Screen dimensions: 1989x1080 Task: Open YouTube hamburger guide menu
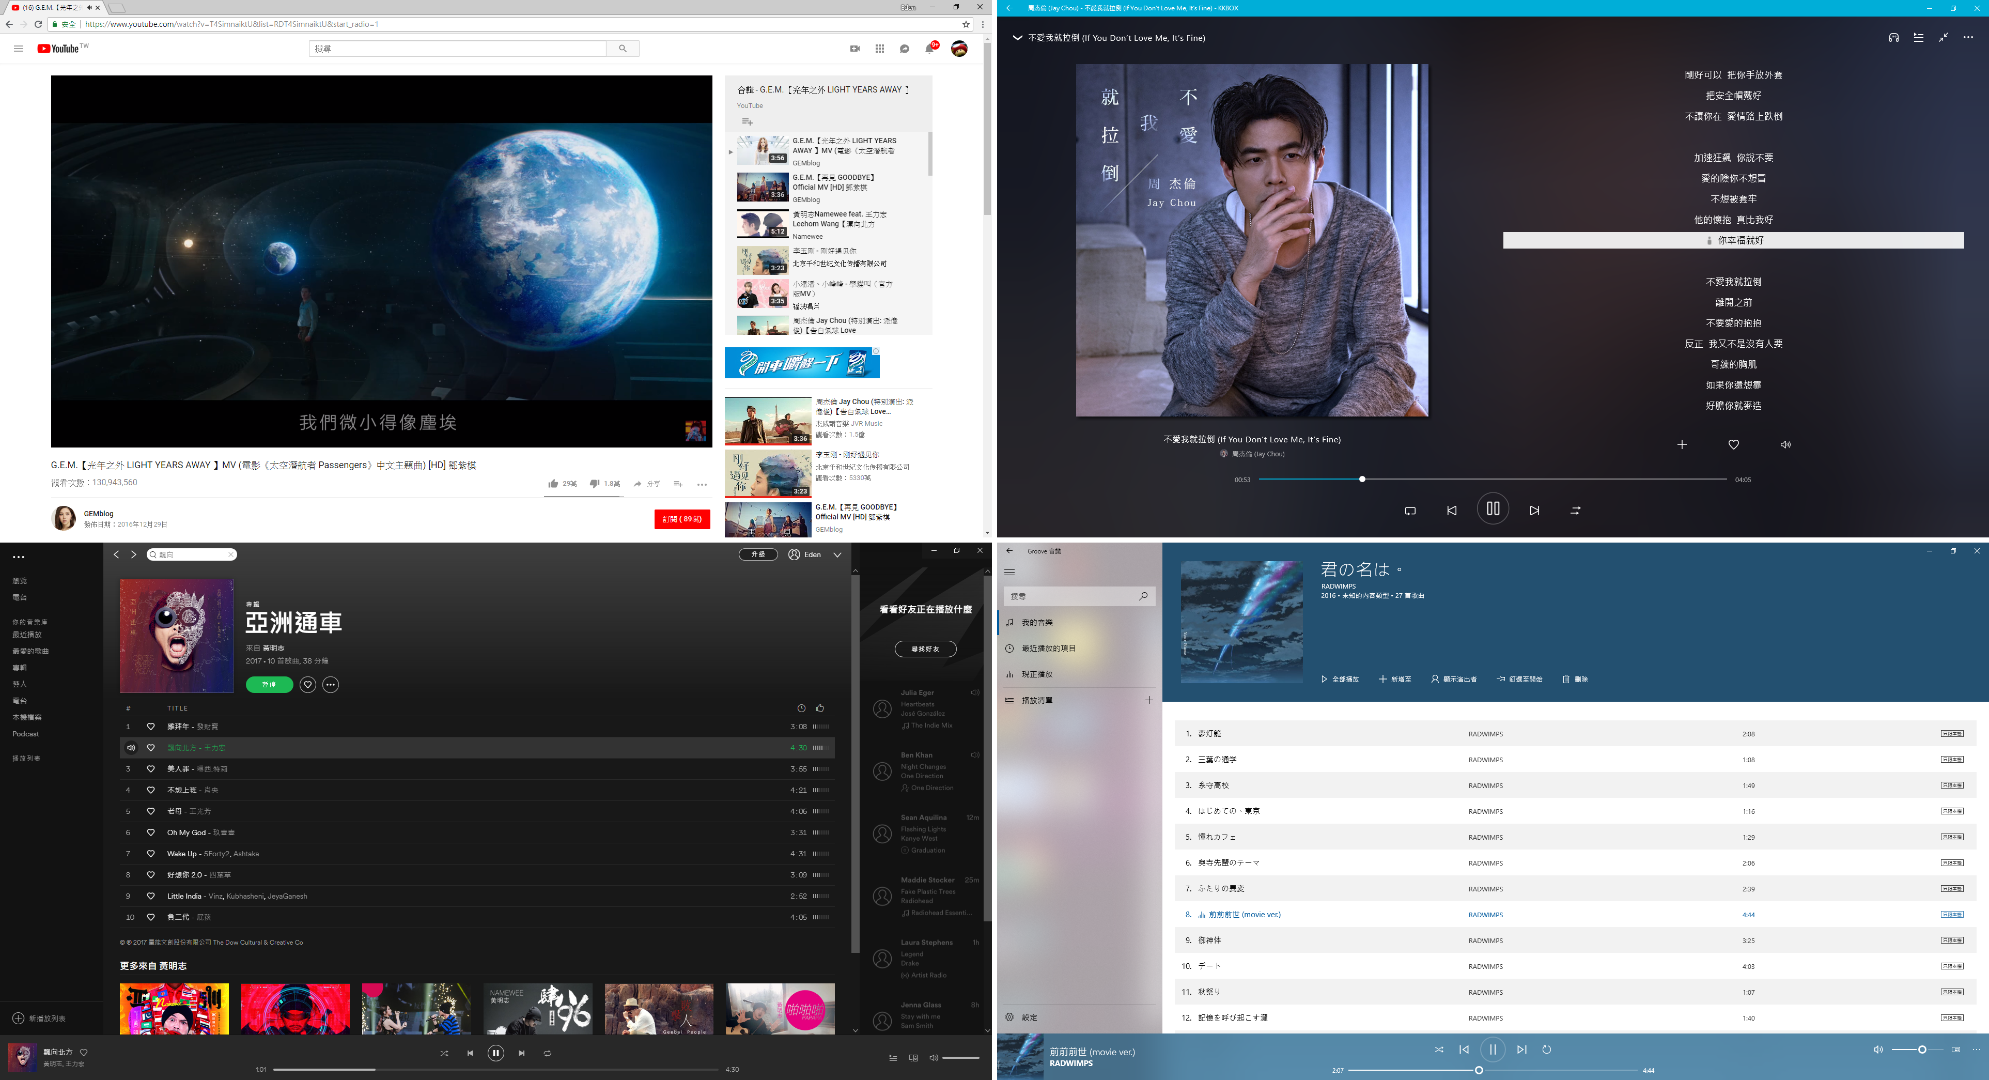tap(19, 49)
